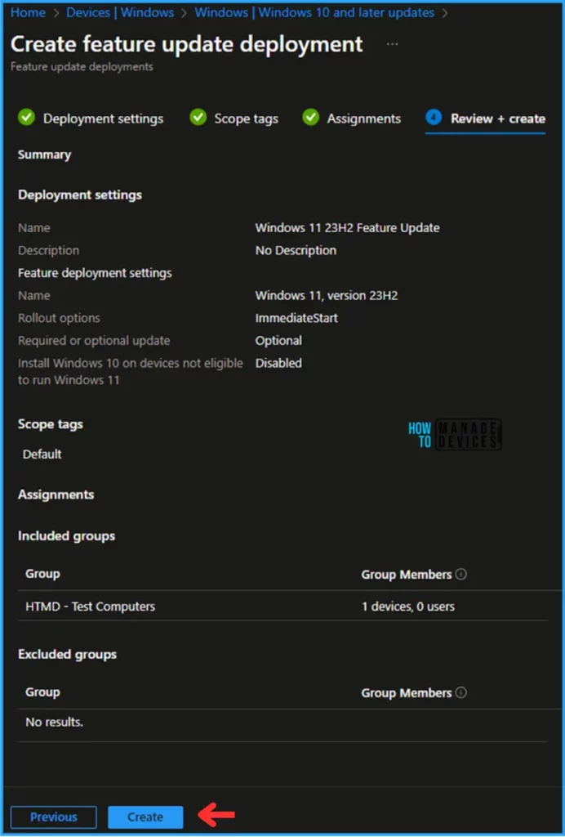Click info icon beside Excluded Group Members

coord(461,692)
